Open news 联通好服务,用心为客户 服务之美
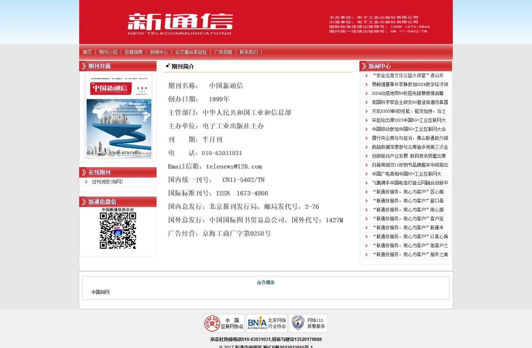Screen dimensions: 532x348 point(410,254)
